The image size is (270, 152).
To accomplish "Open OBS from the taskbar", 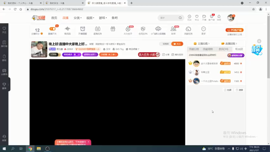I will pyautogui.click(x=48, y=149).
